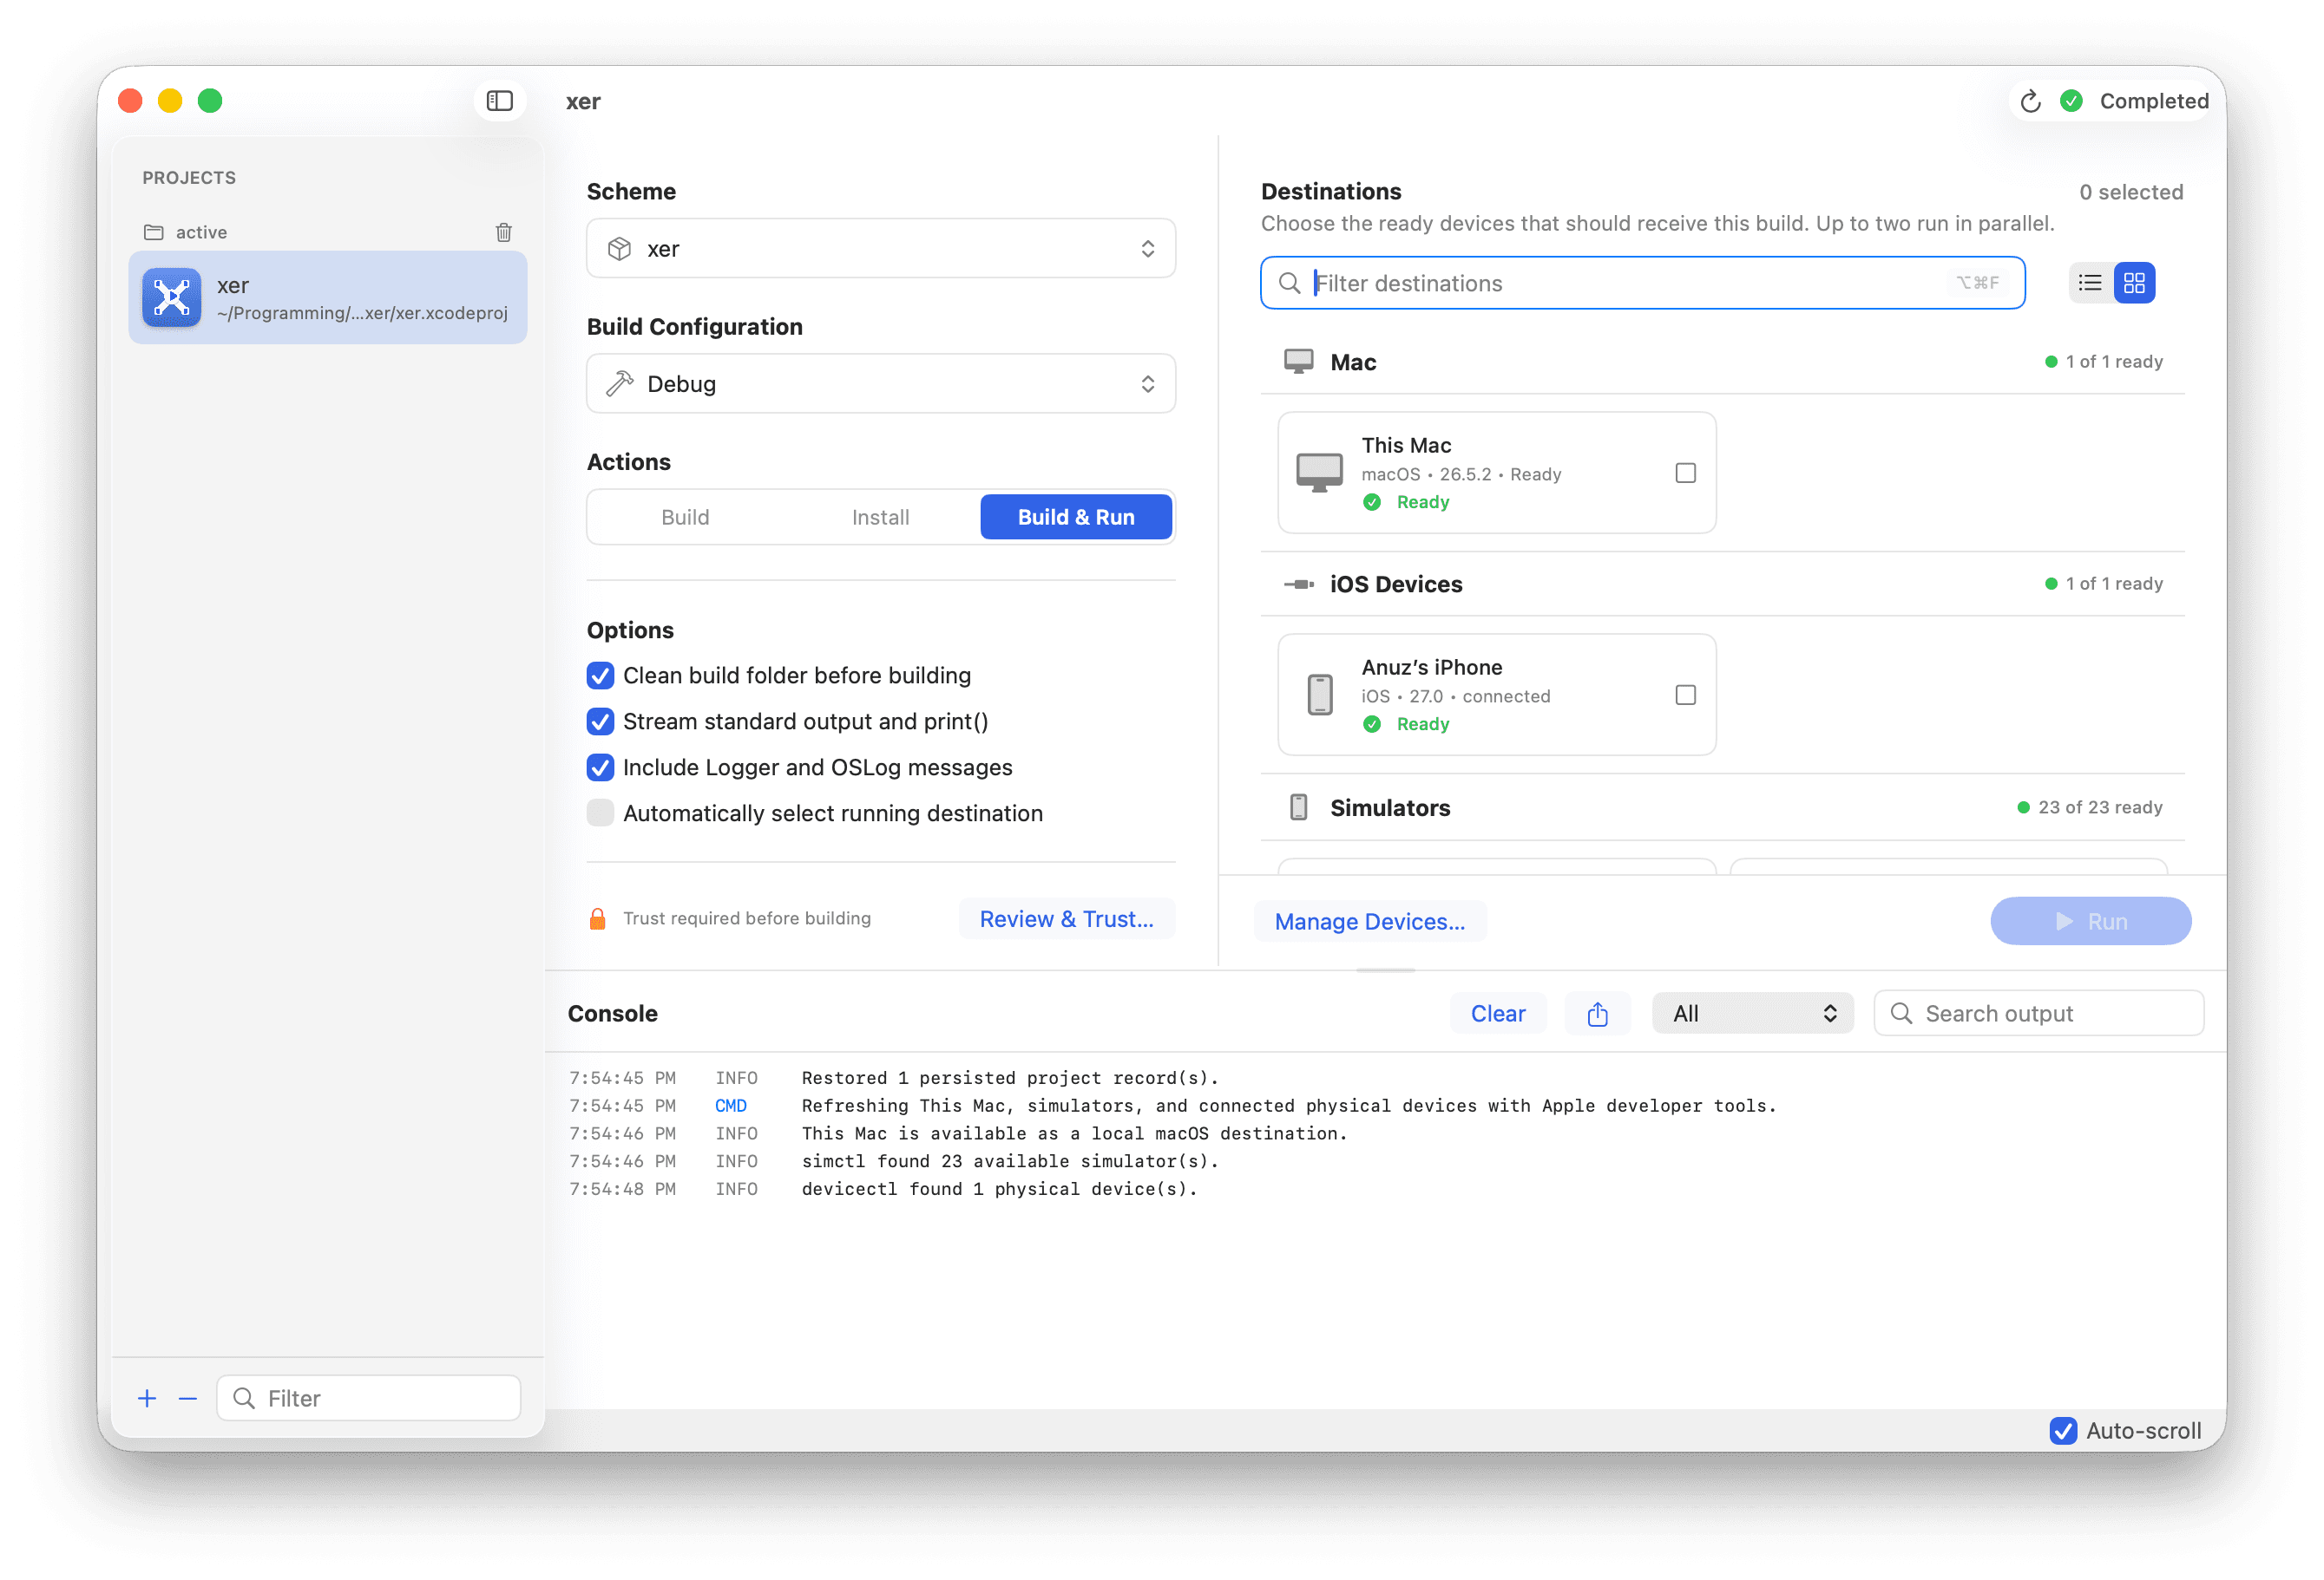Toggle the sidebar visibility icon
Viewport: 2324px width, 1580px height.
click(499, 101)
